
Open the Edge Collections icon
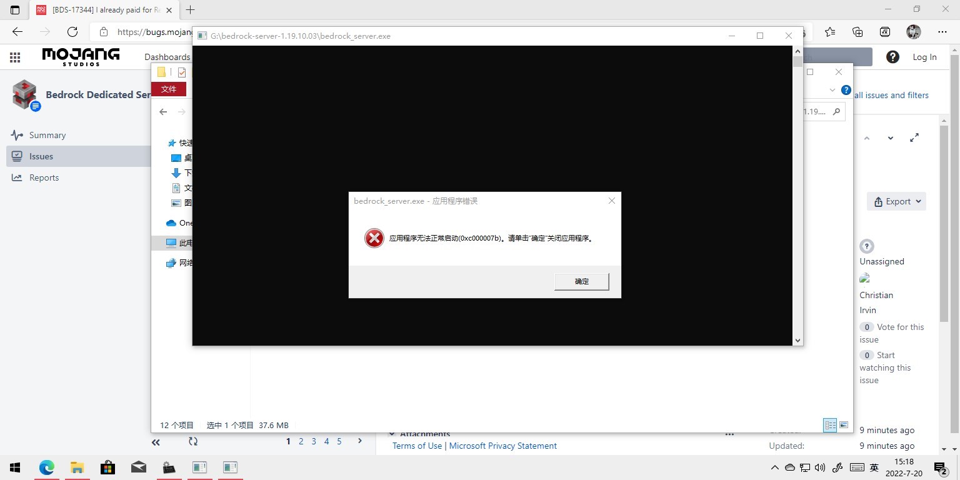[857, 32]
